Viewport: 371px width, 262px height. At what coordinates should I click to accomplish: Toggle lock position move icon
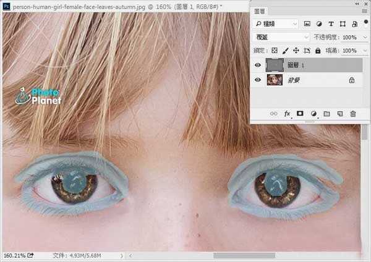[x=296, y=51]
